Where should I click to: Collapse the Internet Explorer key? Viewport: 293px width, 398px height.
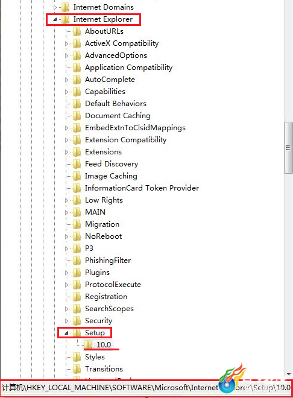click(x=55, y=19)
